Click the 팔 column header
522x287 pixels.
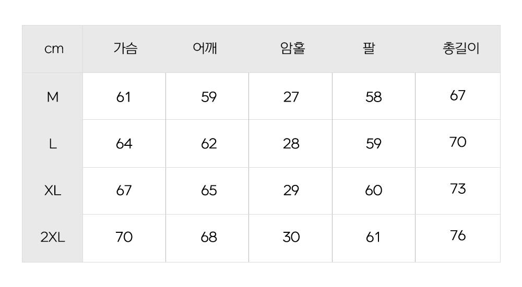(369, 49)
